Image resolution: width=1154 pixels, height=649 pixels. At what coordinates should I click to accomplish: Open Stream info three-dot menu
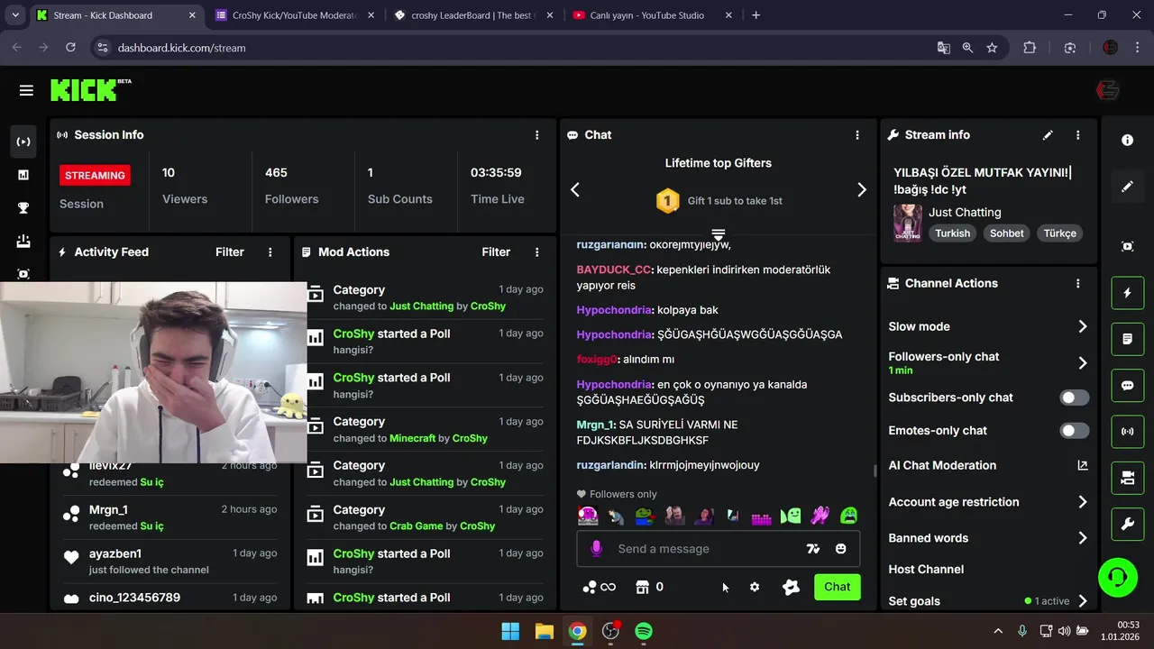pyautogui.click(x=1078, y=135)
